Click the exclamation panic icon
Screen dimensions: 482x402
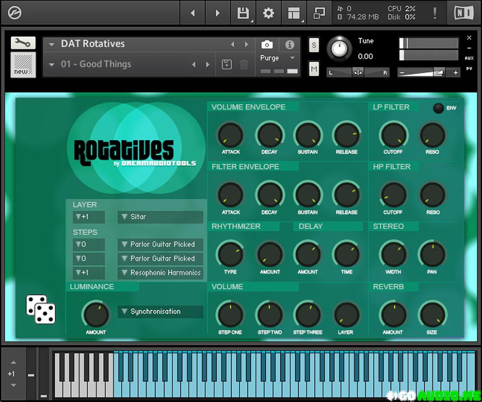[435, 13]
